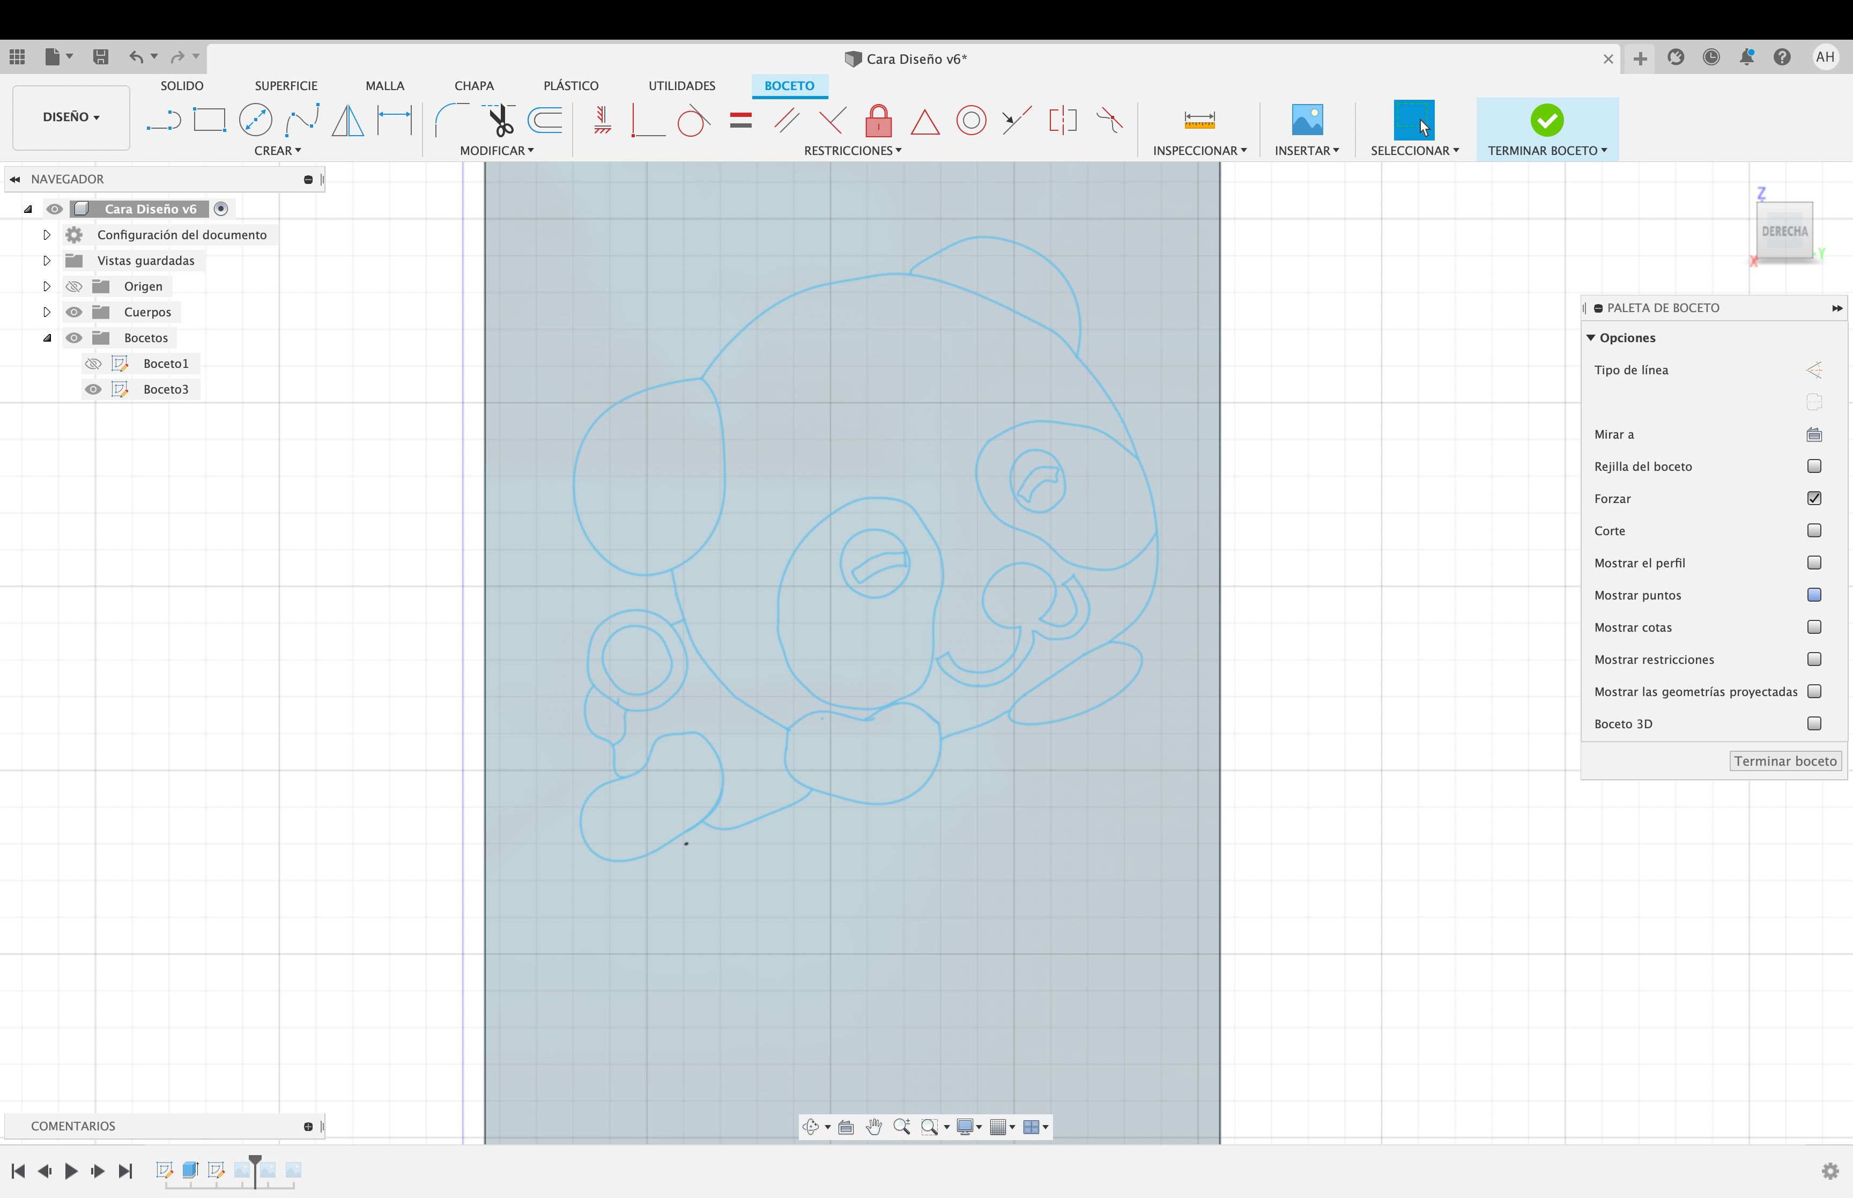Expand Configuración del documento node
The width and height of the screenshot is (1853, 1198).
(x=47, y=234)
